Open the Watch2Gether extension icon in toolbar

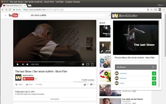[x=160, y=10]
